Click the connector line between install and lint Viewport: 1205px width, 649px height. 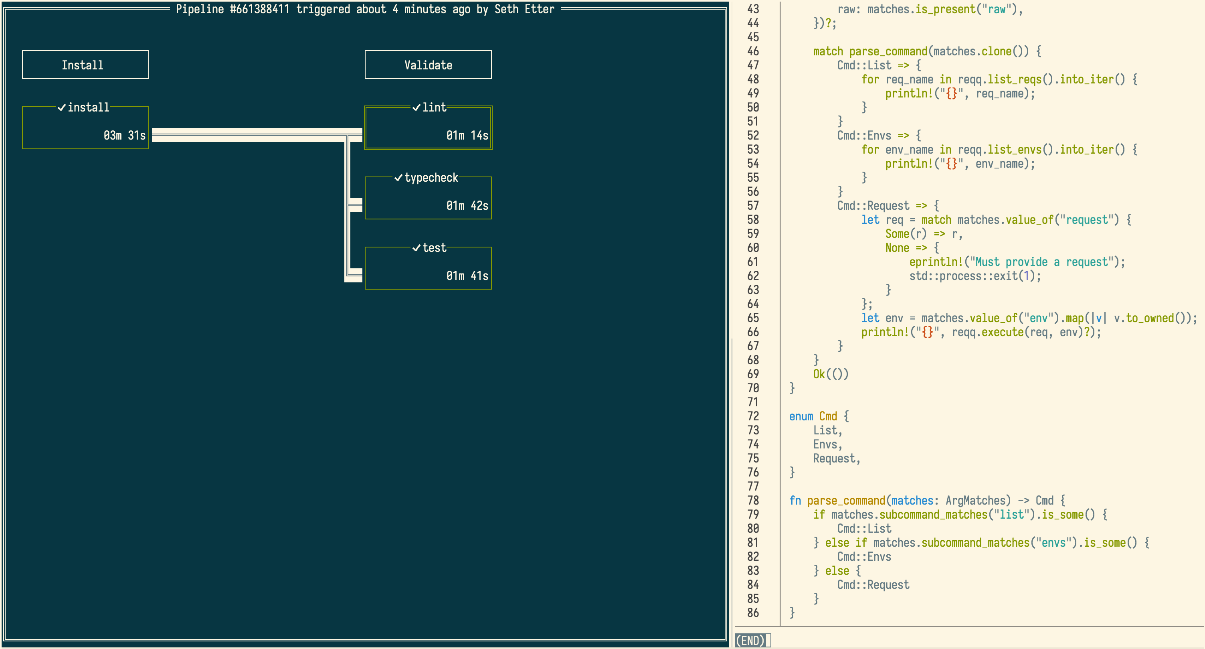coord(248,135)
